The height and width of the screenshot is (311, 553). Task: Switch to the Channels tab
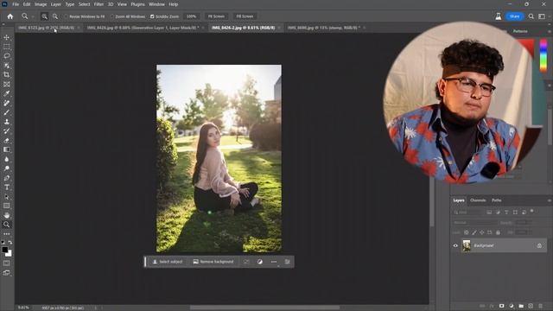coord(478,200)
